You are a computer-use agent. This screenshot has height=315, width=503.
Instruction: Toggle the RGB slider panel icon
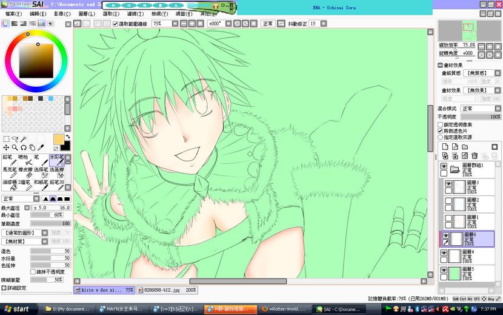click(15, 24)
